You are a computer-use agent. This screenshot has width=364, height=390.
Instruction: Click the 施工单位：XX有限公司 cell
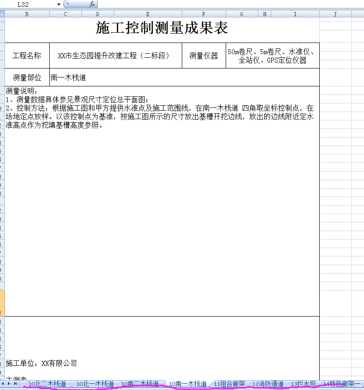coord(41,364)
